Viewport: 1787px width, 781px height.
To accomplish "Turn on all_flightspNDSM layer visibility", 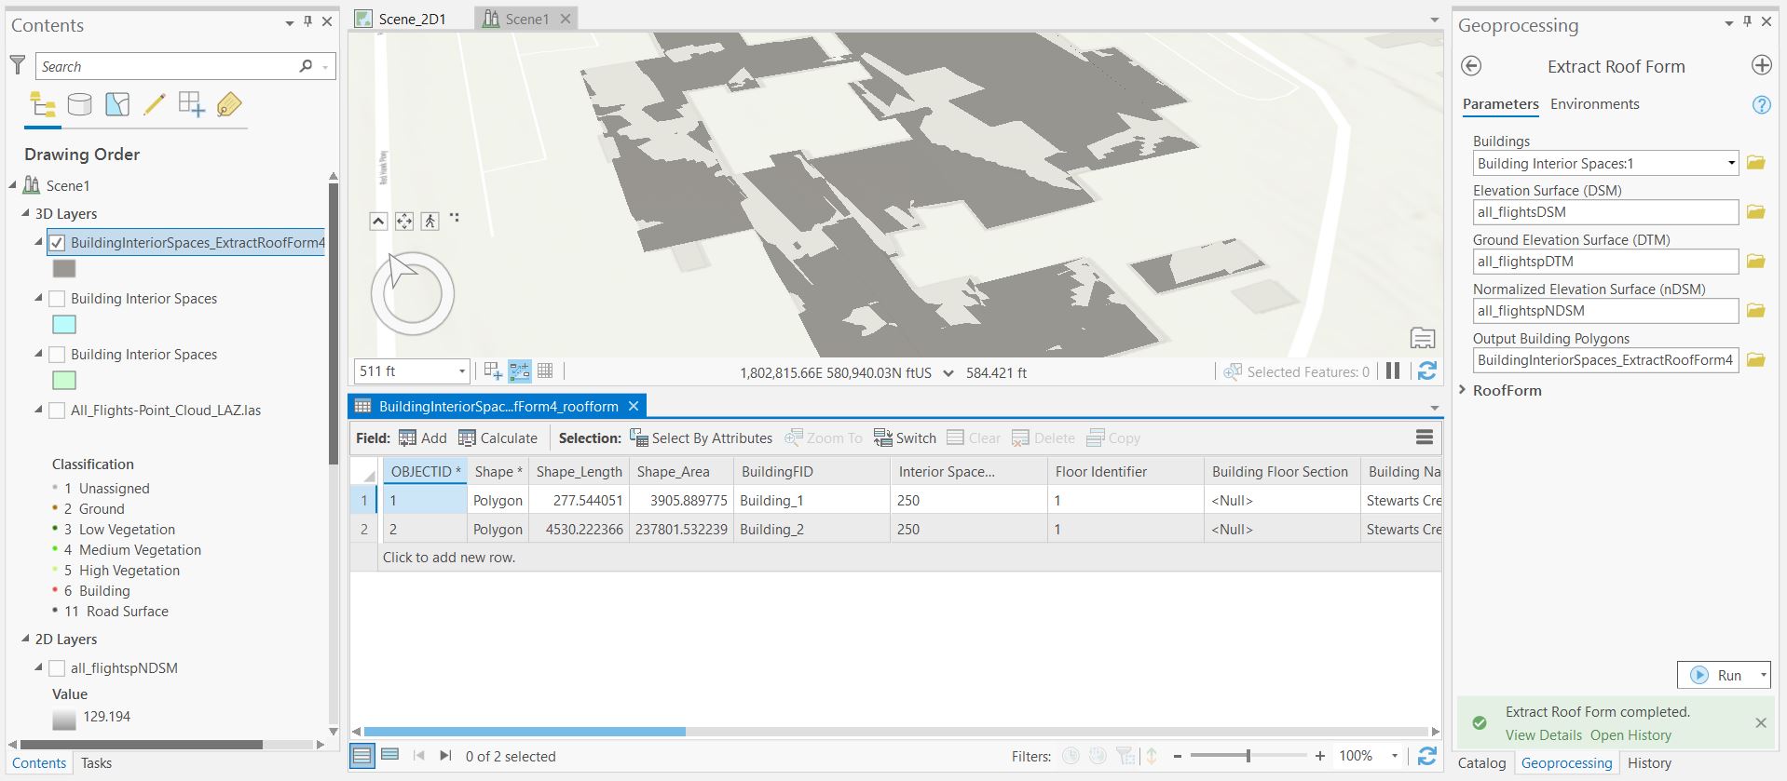I will click(x=57, y=668).
